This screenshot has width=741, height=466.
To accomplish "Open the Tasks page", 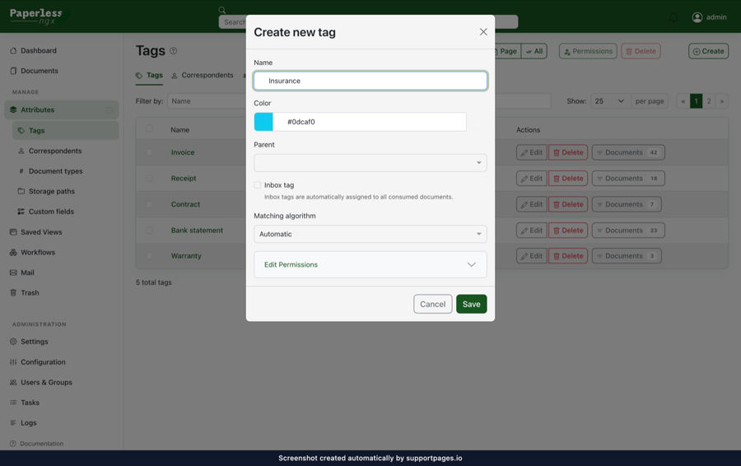I will 30,403.
